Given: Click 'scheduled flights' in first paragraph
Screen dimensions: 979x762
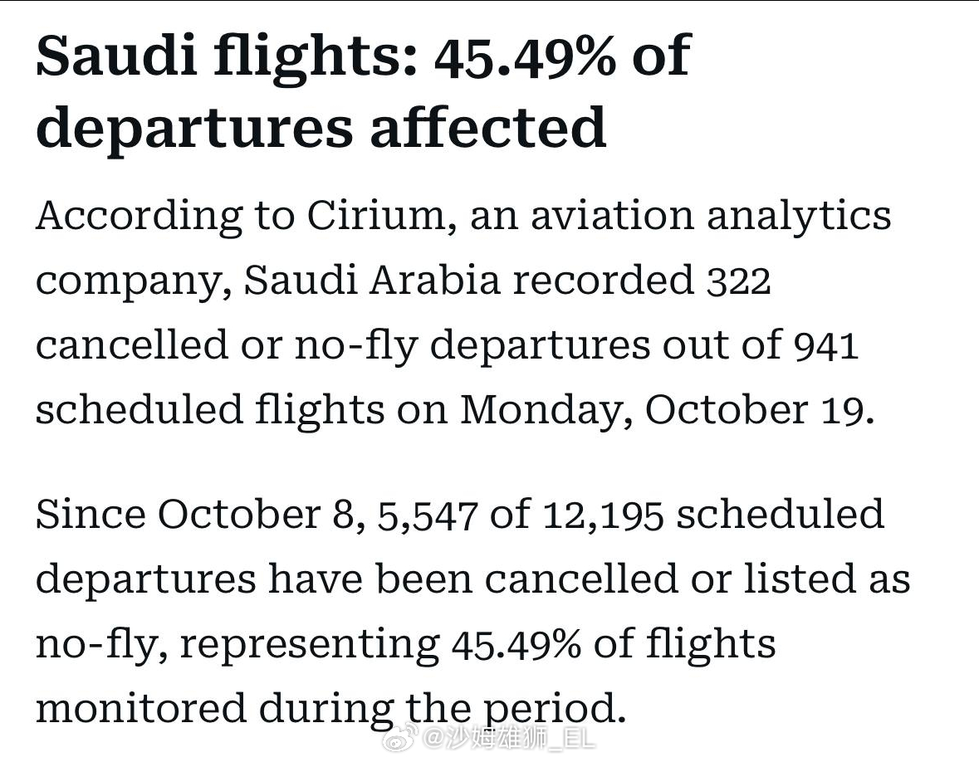Looking at the screenshot, I should tap(210, 410).
